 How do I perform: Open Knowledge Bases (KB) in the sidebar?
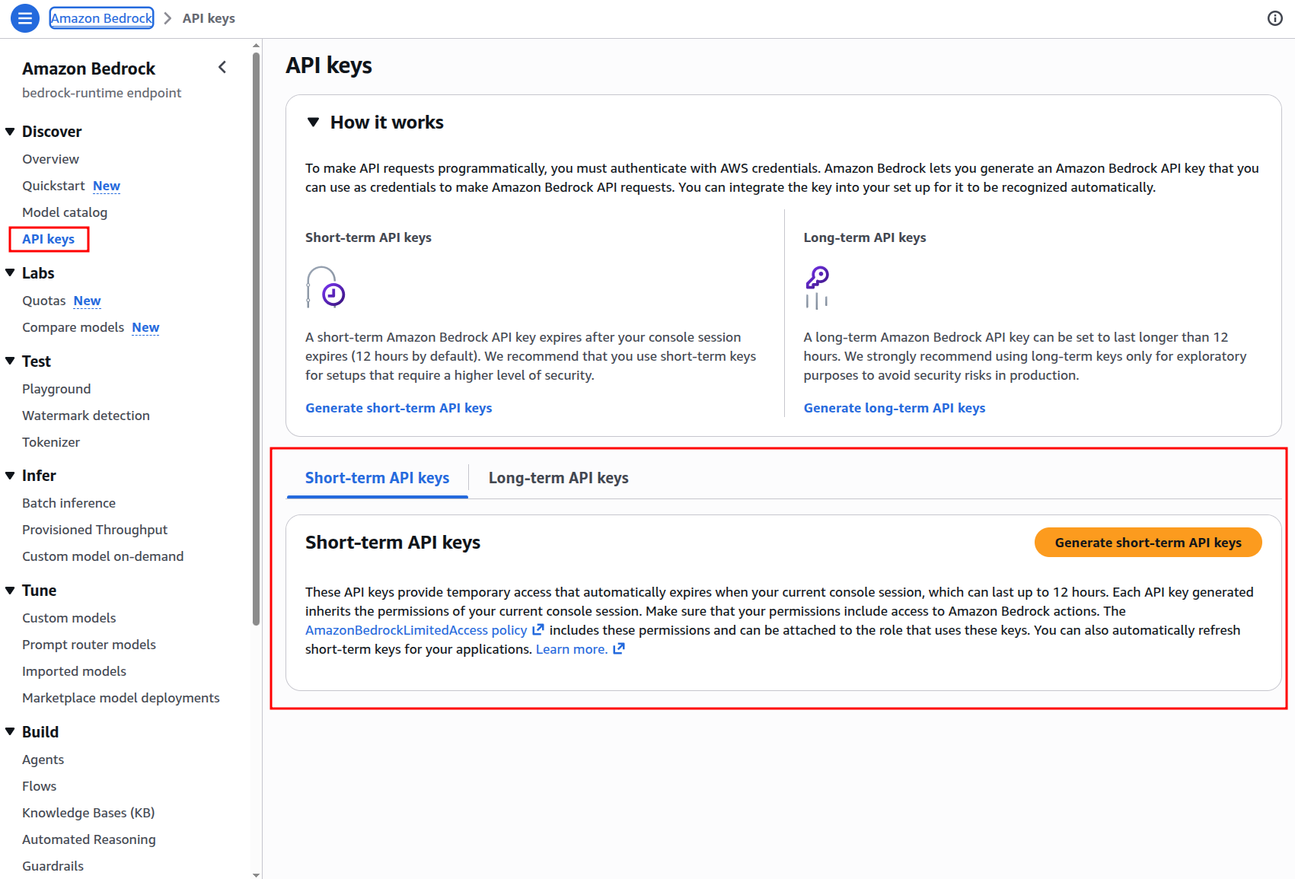click(x=88, y=813)
